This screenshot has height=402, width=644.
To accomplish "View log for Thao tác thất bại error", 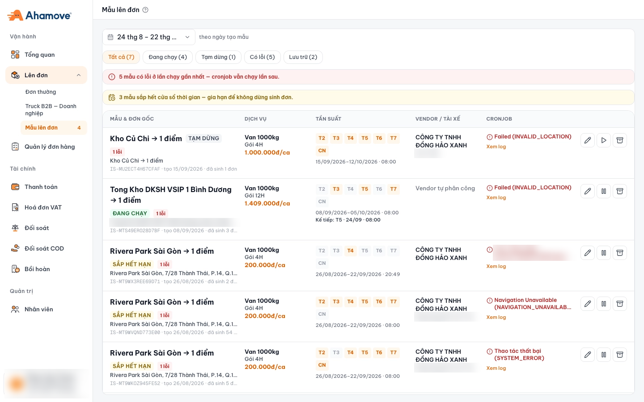I will pos(496,368).
